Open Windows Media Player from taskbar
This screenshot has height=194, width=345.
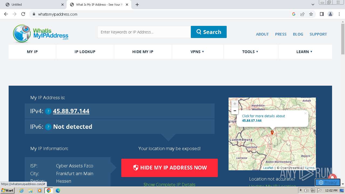click(40, 190)
